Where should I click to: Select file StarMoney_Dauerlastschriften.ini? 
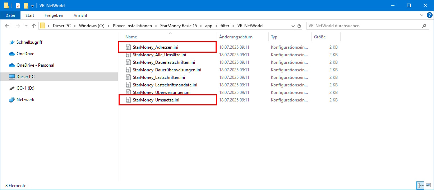tap(164, 62)
